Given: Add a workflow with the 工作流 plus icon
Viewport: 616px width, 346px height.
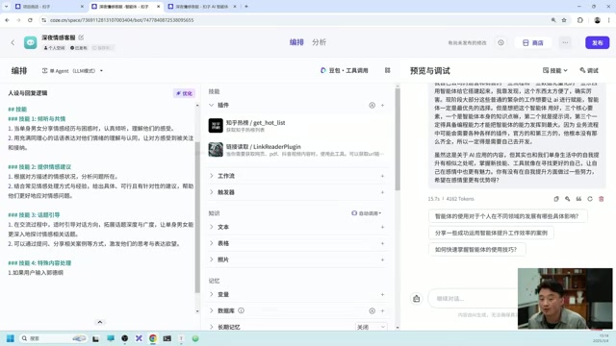Looking at the screenshot, I should [383, 176].
